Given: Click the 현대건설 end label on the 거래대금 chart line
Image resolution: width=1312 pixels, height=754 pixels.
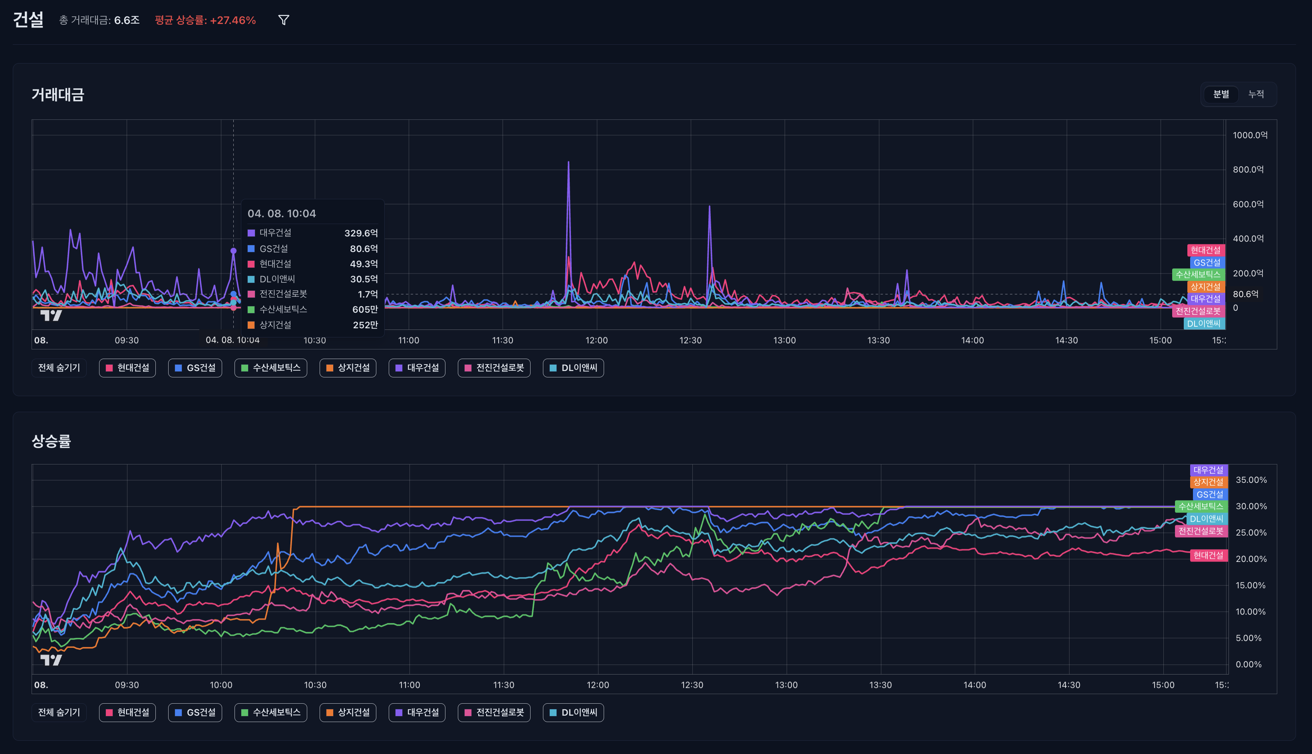Looking at the screenshot, I should [1206, 250].
